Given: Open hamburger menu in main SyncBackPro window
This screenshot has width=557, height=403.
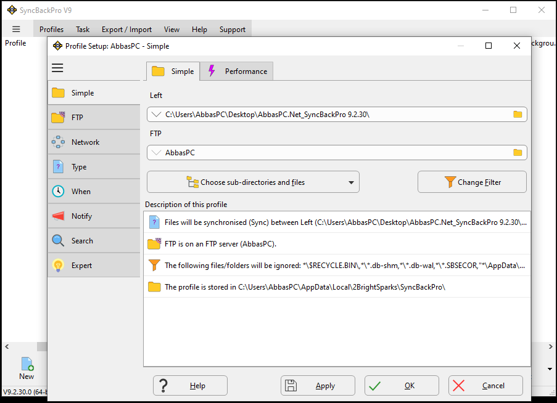Looking at the screenshot, I should tap(16, 30).
